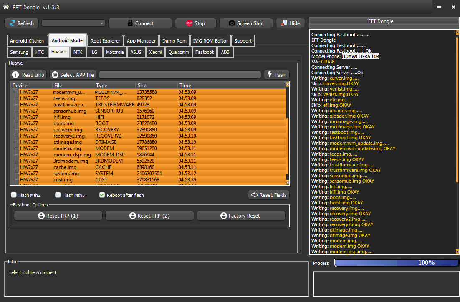Sort table by File column header
Image resolution: width=460 pixels, height=302 pixels.
coord(73,86)
